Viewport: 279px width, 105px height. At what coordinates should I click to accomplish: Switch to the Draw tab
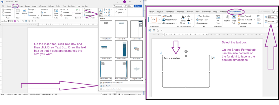21,6
